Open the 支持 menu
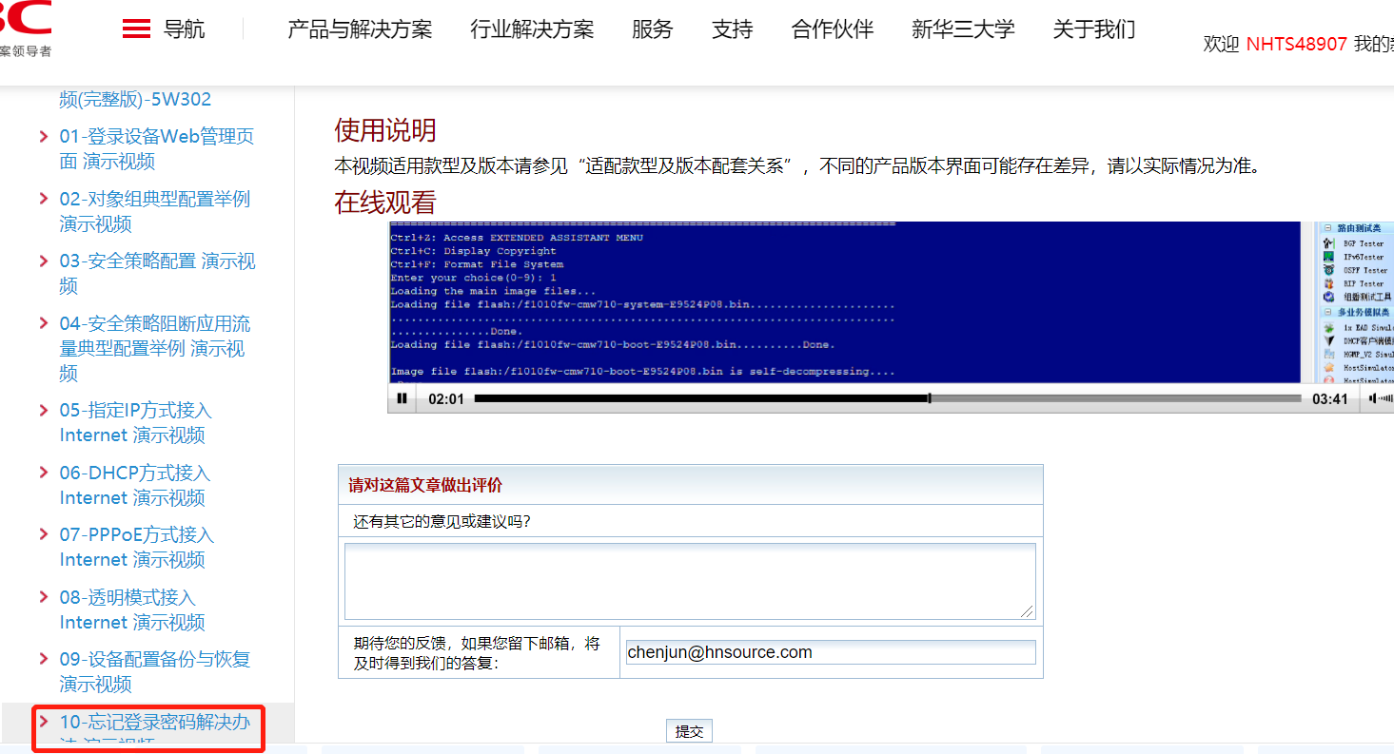 [x=733, y=29]
